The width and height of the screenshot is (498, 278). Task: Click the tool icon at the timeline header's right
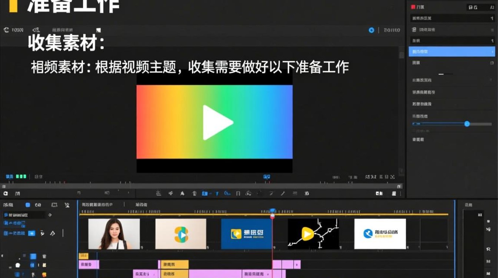(x=67, y=205)
